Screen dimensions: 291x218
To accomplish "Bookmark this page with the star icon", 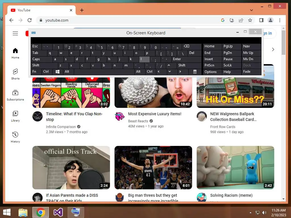I will (x=250, y=20).
